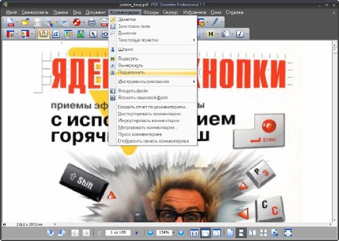
Task: Toggle the single page layout view
Action: (230, 233)
